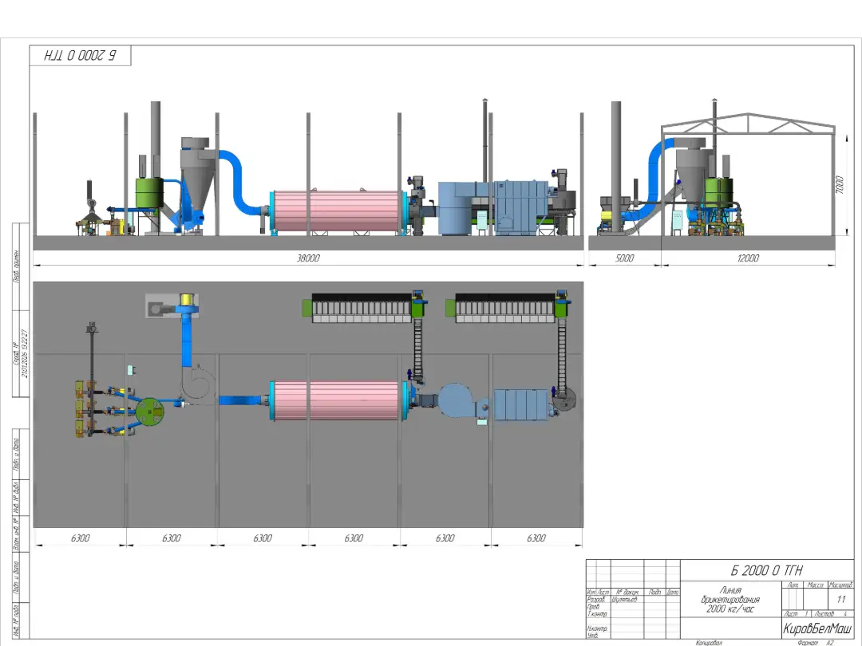The height and width of the screenshot is (646, 862).
Task: Click the green round tank in plan view
Action: point(148,412)
